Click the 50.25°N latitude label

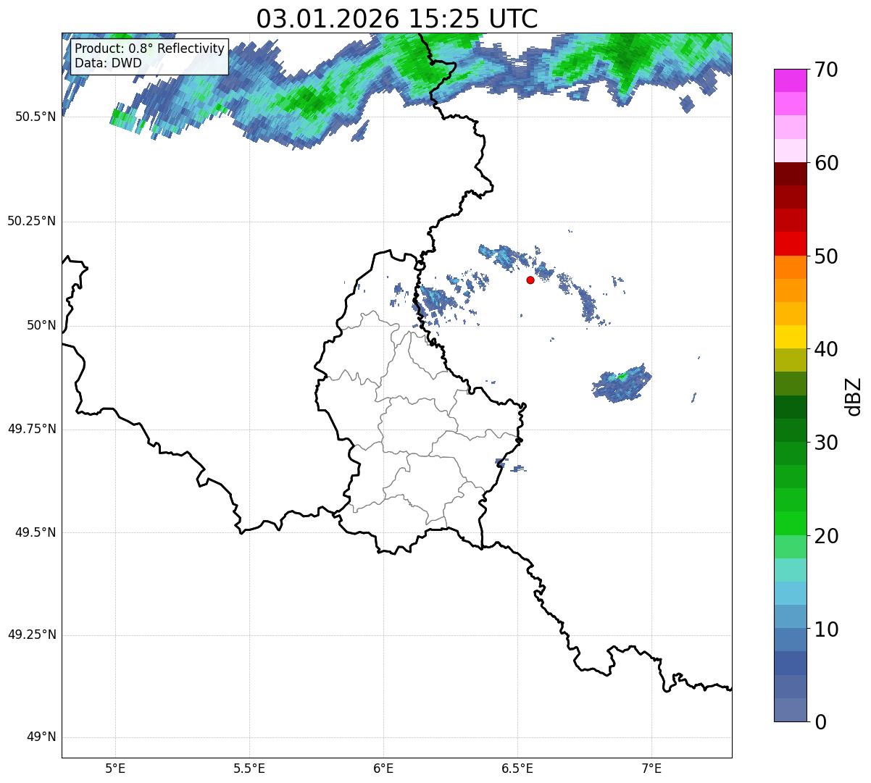[x=31, y=221]
